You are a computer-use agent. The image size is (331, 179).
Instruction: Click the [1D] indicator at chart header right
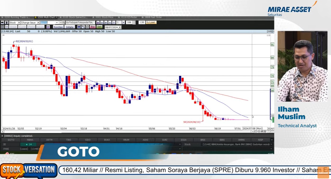(x=269, y=31)
